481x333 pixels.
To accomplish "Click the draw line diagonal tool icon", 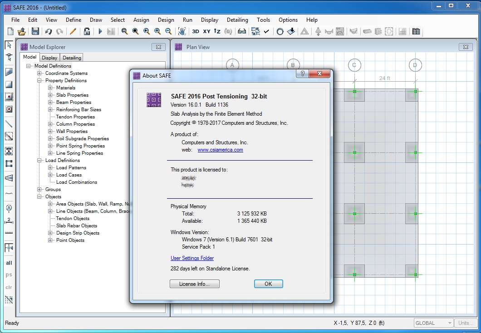I will tap(9, 123).
